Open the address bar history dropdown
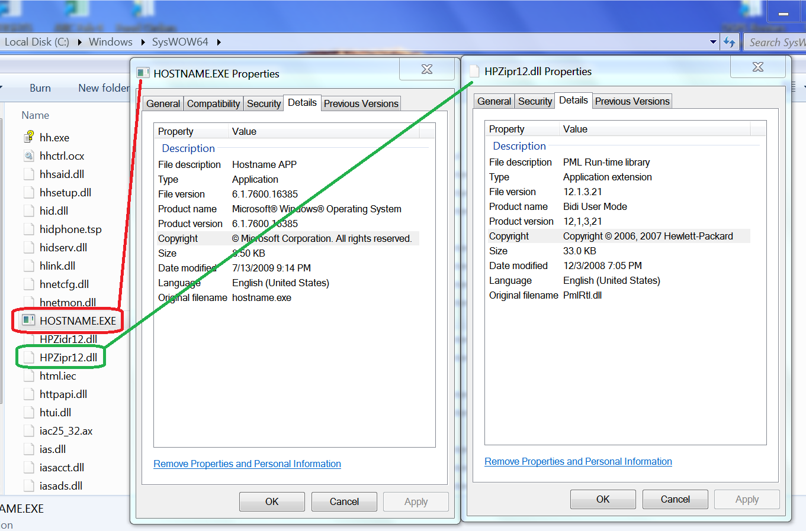The height and width of the screenshot is (531, 806). coord(713,42)
